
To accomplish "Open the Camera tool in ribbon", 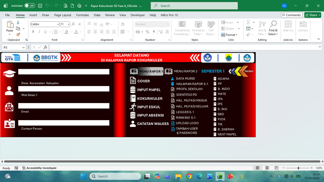I will pyautogui.click(x=303, y=26).
